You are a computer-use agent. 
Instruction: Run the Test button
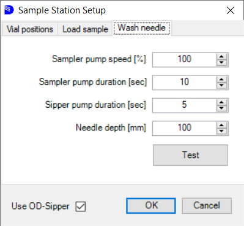click(x=190, y=155)
